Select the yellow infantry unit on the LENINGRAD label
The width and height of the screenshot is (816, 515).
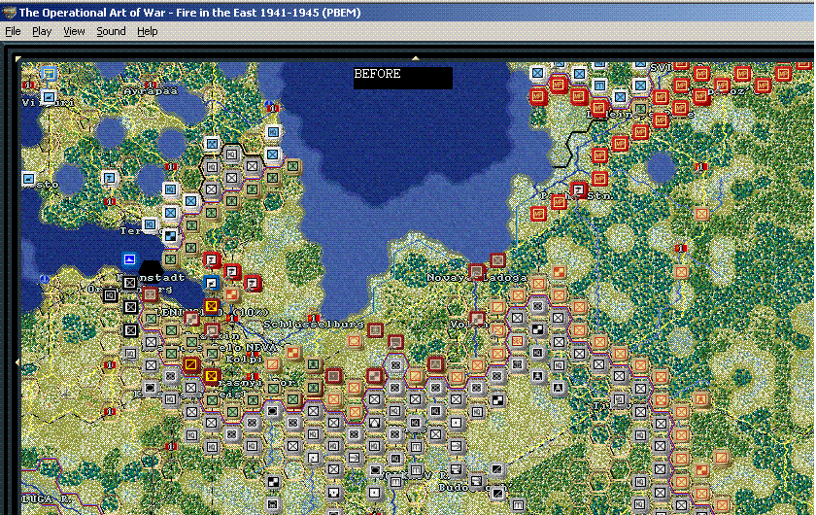tap(211, 306)
